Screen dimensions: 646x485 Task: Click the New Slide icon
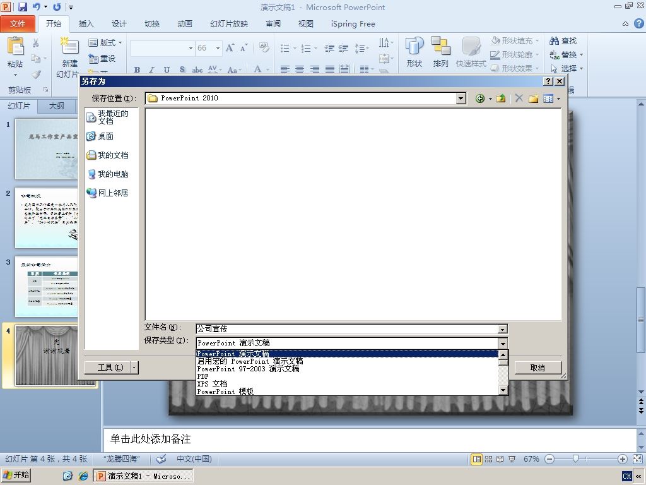[69, 45]
